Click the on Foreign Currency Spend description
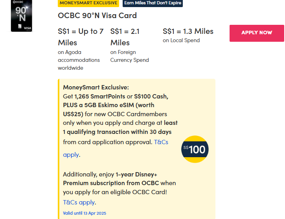The height and width of the screenshot is (219, 285). pos(129,56)
